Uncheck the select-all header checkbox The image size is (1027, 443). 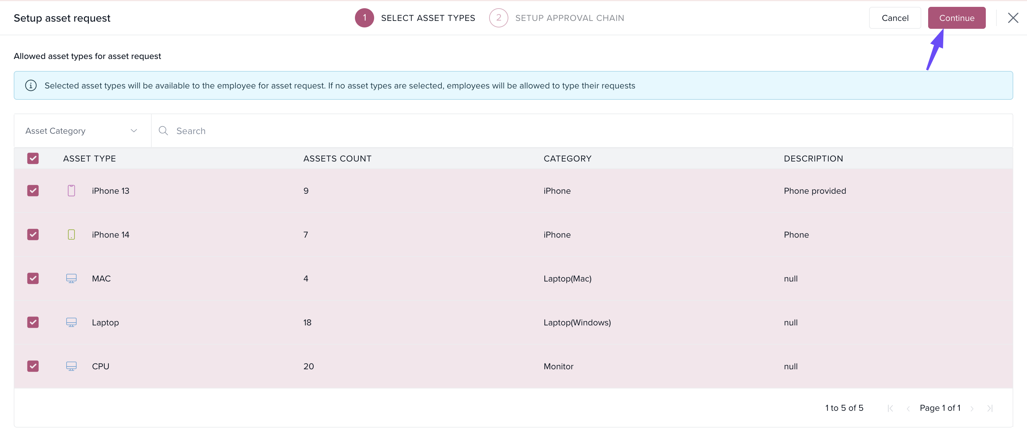click(33, 158)
